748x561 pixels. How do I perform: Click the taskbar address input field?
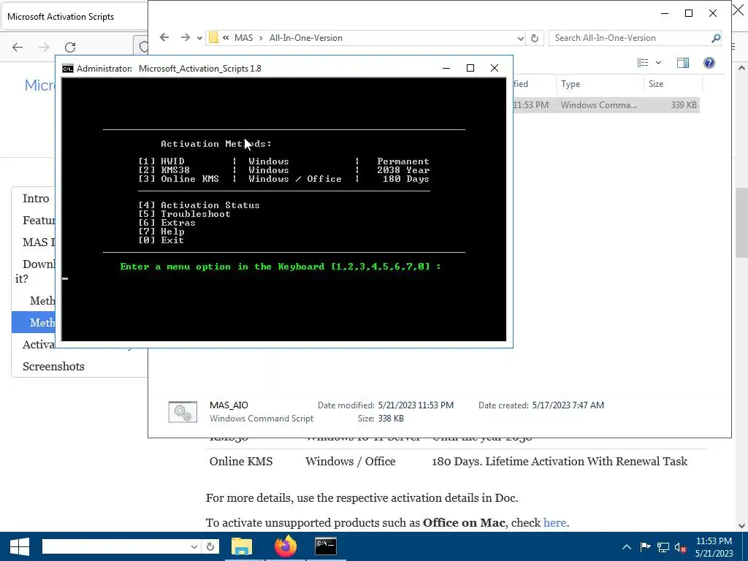pyautogui.click(x=115, y=546)
